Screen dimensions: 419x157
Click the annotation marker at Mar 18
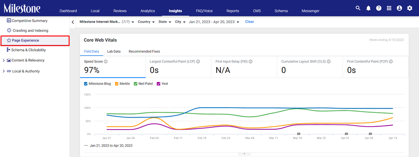pyautogui.click(x=299, y=134)
